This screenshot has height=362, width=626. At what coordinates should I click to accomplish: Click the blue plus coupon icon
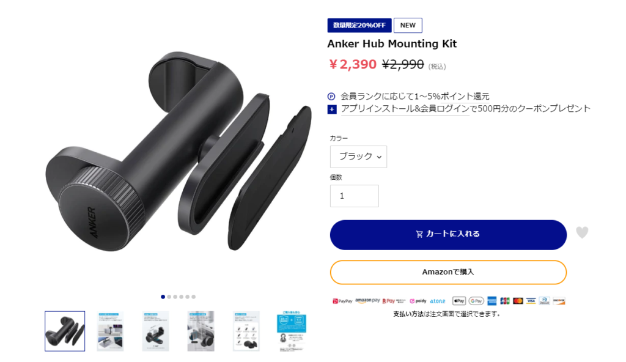[x=332, y=109]
